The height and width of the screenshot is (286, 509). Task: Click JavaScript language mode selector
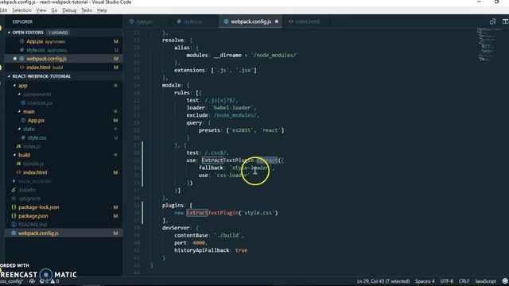[485, 281]
